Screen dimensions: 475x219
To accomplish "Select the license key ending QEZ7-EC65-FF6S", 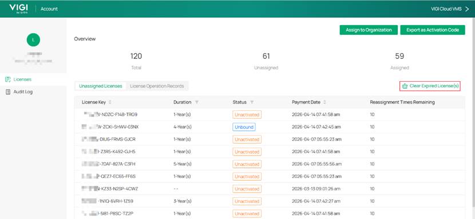I will tap(109, 176).
